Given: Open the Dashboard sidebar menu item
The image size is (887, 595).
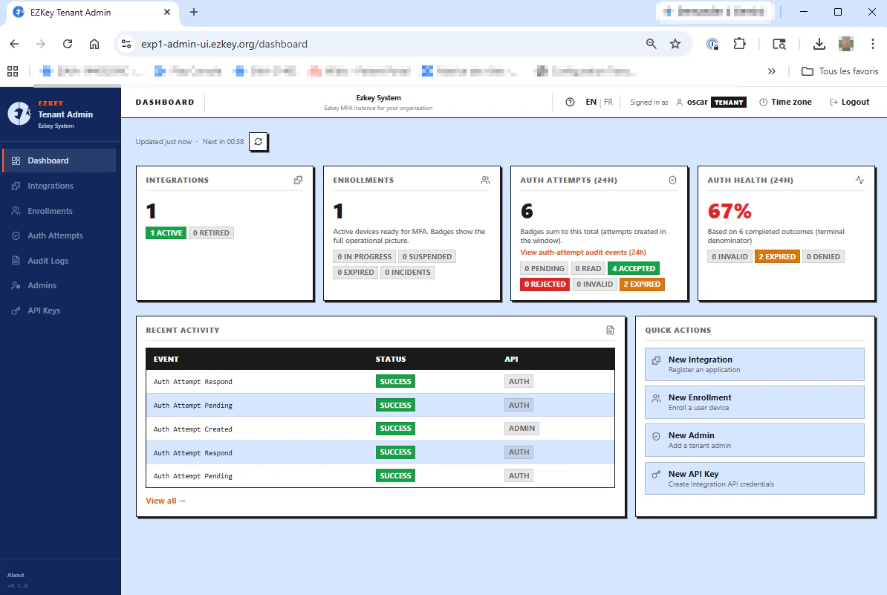Looking at the screenshot, I should point(59,160).
